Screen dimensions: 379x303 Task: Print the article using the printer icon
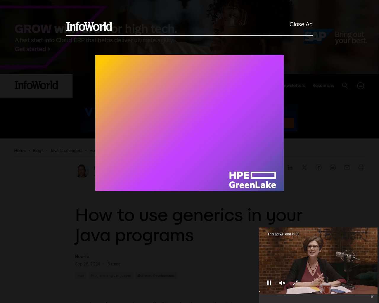361,167
